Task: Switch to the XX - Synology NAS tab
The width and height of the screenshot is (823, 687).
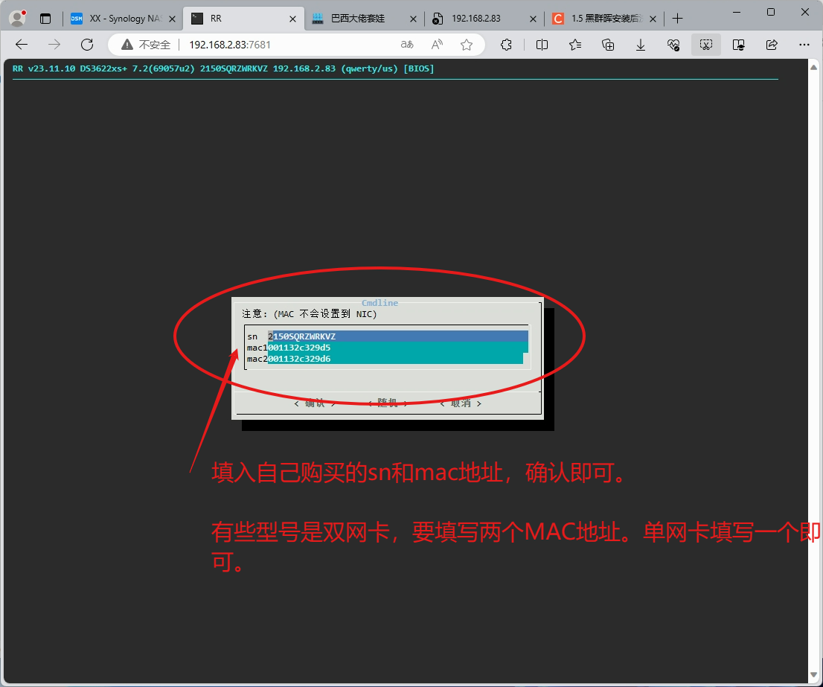Action: [x=124, y=18]
